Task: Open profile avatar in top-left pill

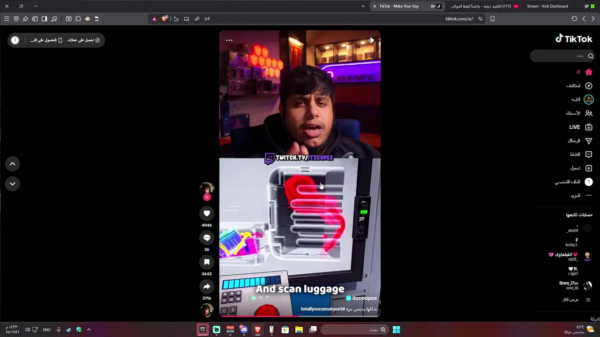Action: pyautogui.click(x=15, y=40)
